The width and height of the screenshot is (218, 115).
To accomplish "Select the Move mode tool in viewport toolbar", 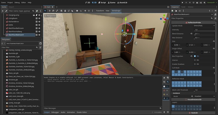I will click(x=50, y=11).
